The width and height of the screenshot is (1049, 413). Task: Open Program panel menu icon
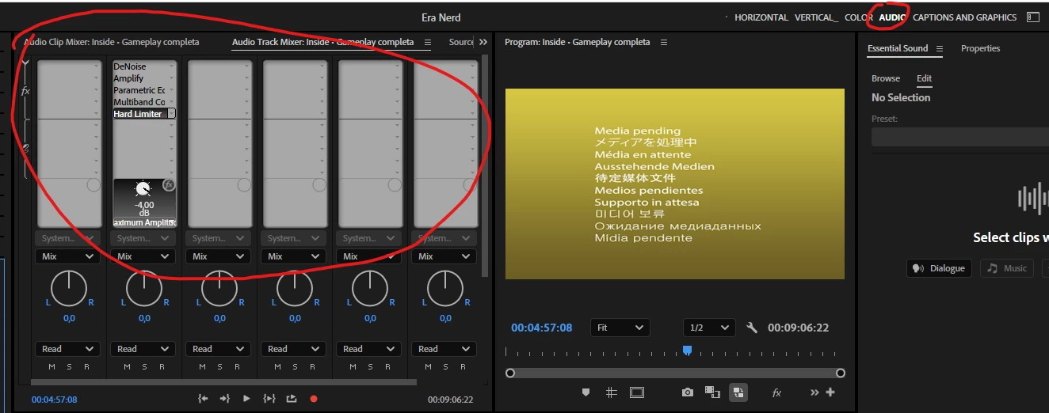pyautogui.click(x=664, y=42)
